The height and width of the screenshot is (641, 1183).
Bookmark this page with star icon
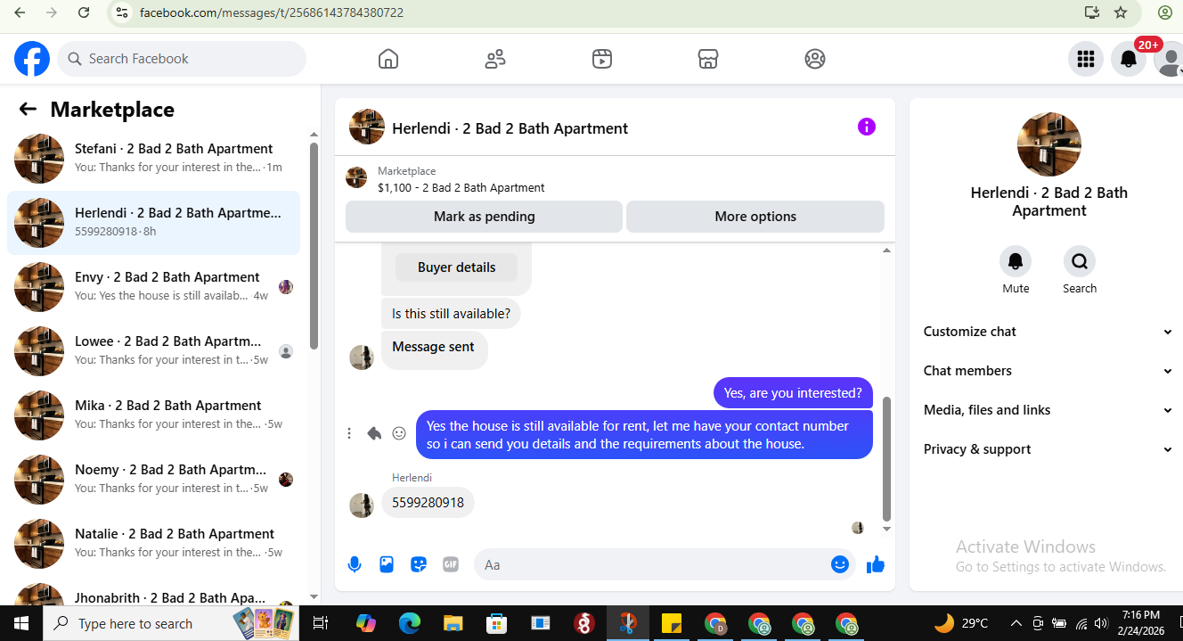click(x=1121, y=12)
